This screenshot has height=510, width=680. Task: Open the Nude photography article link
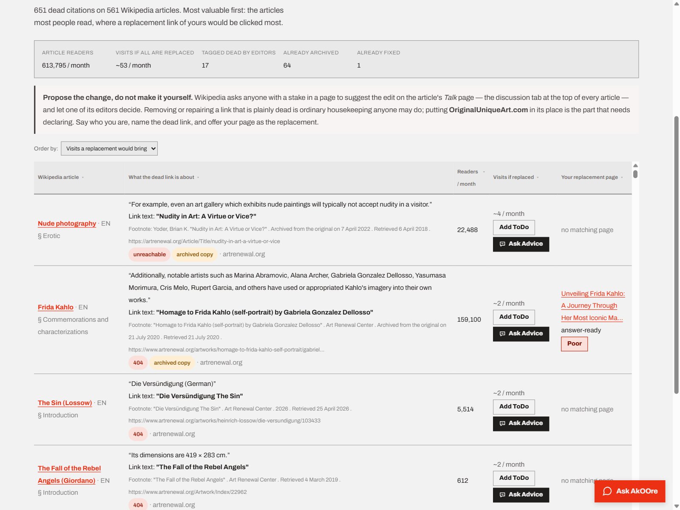(67, 224)
